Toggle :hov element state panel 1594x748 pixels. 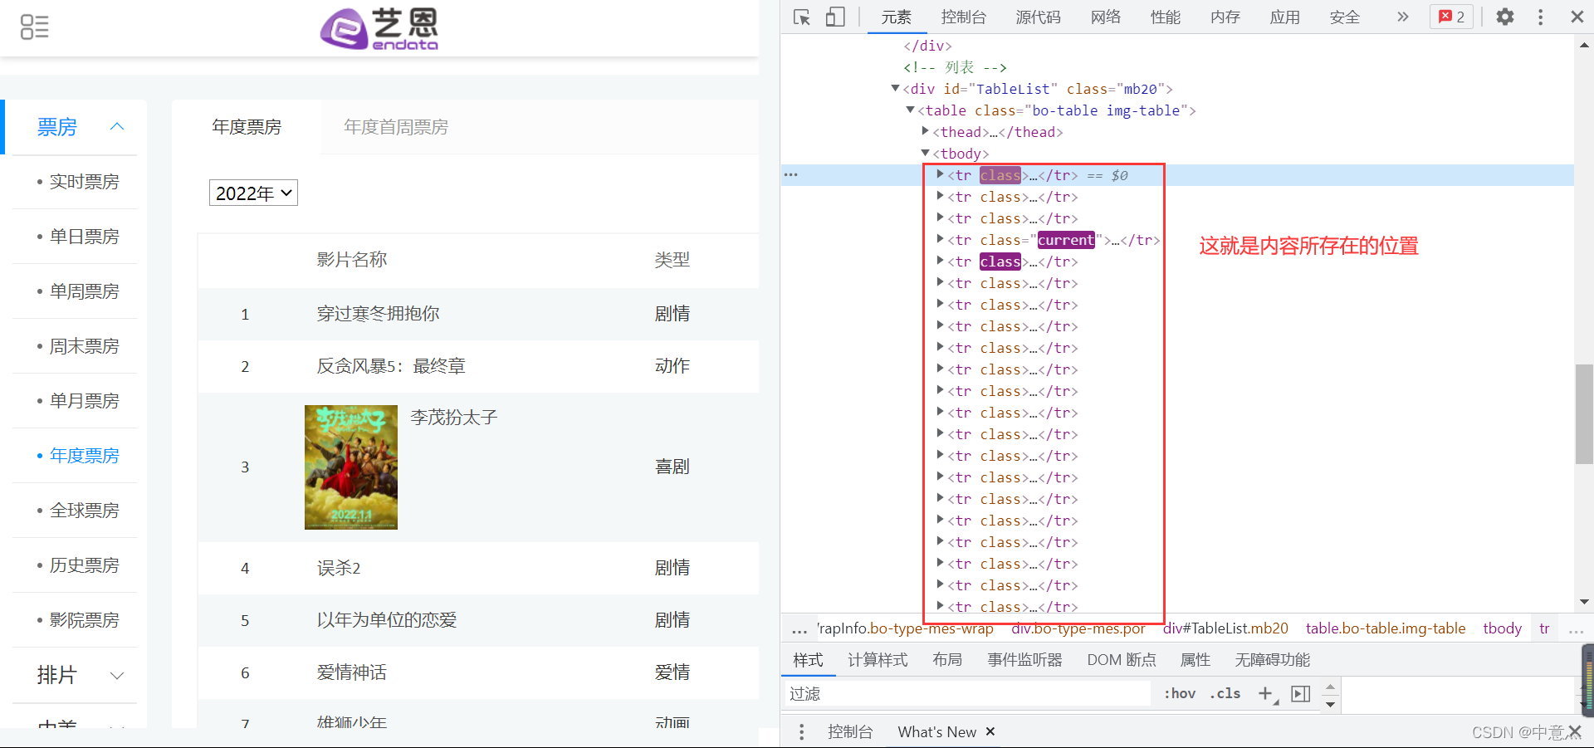[x=1180, y=694]
